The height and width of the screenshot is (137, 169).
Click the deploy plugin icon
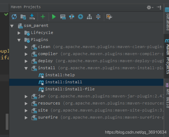point(34,61)
